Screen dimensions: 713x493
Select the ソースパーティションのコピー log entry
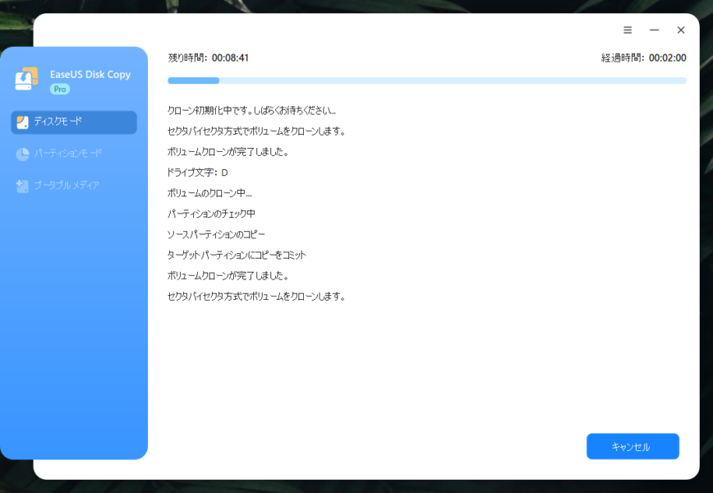(x=216, y=234)
